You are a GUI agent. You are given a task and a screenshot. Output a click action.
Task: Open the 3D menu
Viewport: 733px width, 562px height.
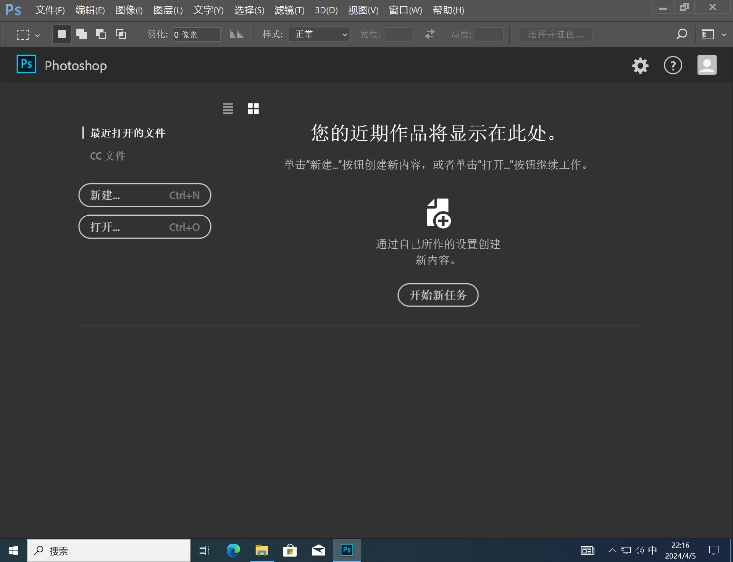(326, 10)
